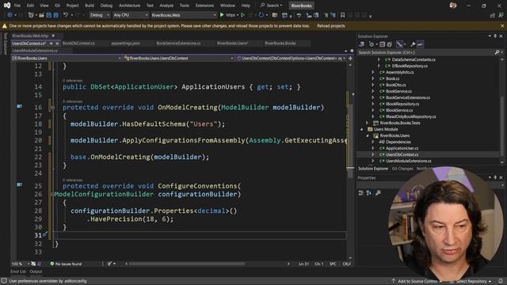Click the Save All toolbar icon
This screenshot has height=285, width=507.
click(55, 15)
